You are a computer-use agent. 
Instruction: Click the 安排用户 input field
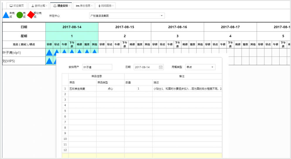[97, 67]
